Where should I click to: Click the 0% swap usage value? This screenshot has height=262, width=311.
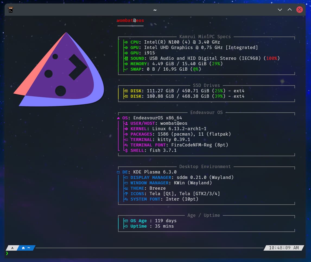tap(196, 69)
